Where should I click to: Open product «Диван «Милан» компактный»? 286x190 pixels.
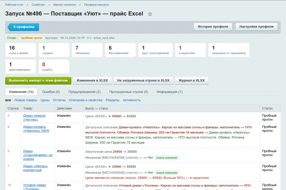coord(35,168)
